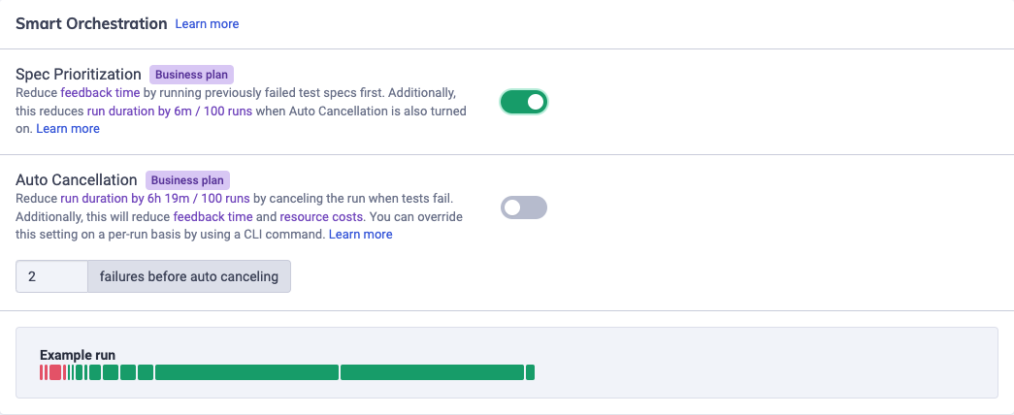Viewport: 1014px width, 415px height.
Task: Select the wide red failed block in Example run
Action: (55, 372)
